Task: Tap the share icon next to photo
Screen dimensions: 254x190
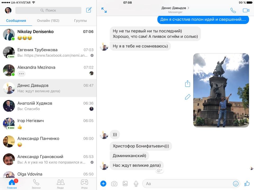Action: coord(188,84)
